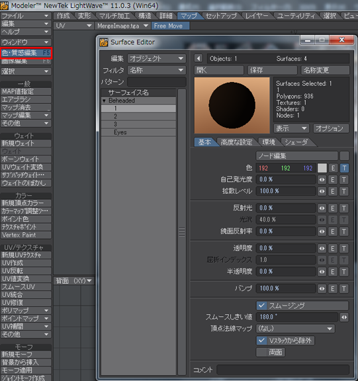Screen dimensions: 358x381
Task: Click the blue 192 color value
Action: point(308,168)
